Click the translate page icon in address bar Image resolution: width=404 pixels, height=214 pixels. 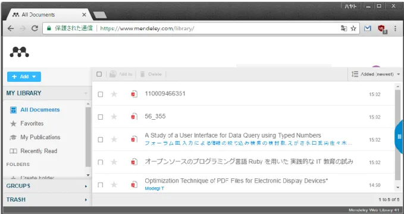pos(344,28)
